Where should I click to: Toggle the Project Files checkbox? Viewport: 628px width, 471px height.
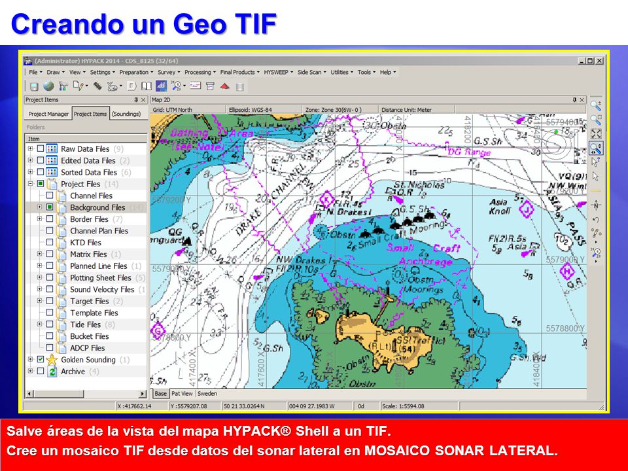(41, 183)
